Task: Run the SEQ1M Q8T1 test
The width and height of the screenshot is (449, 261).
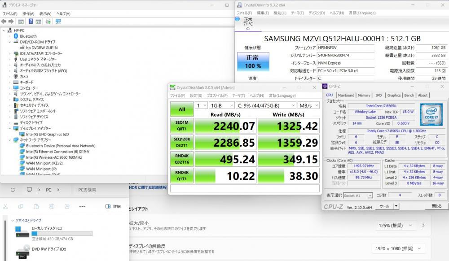Action: 182,126
